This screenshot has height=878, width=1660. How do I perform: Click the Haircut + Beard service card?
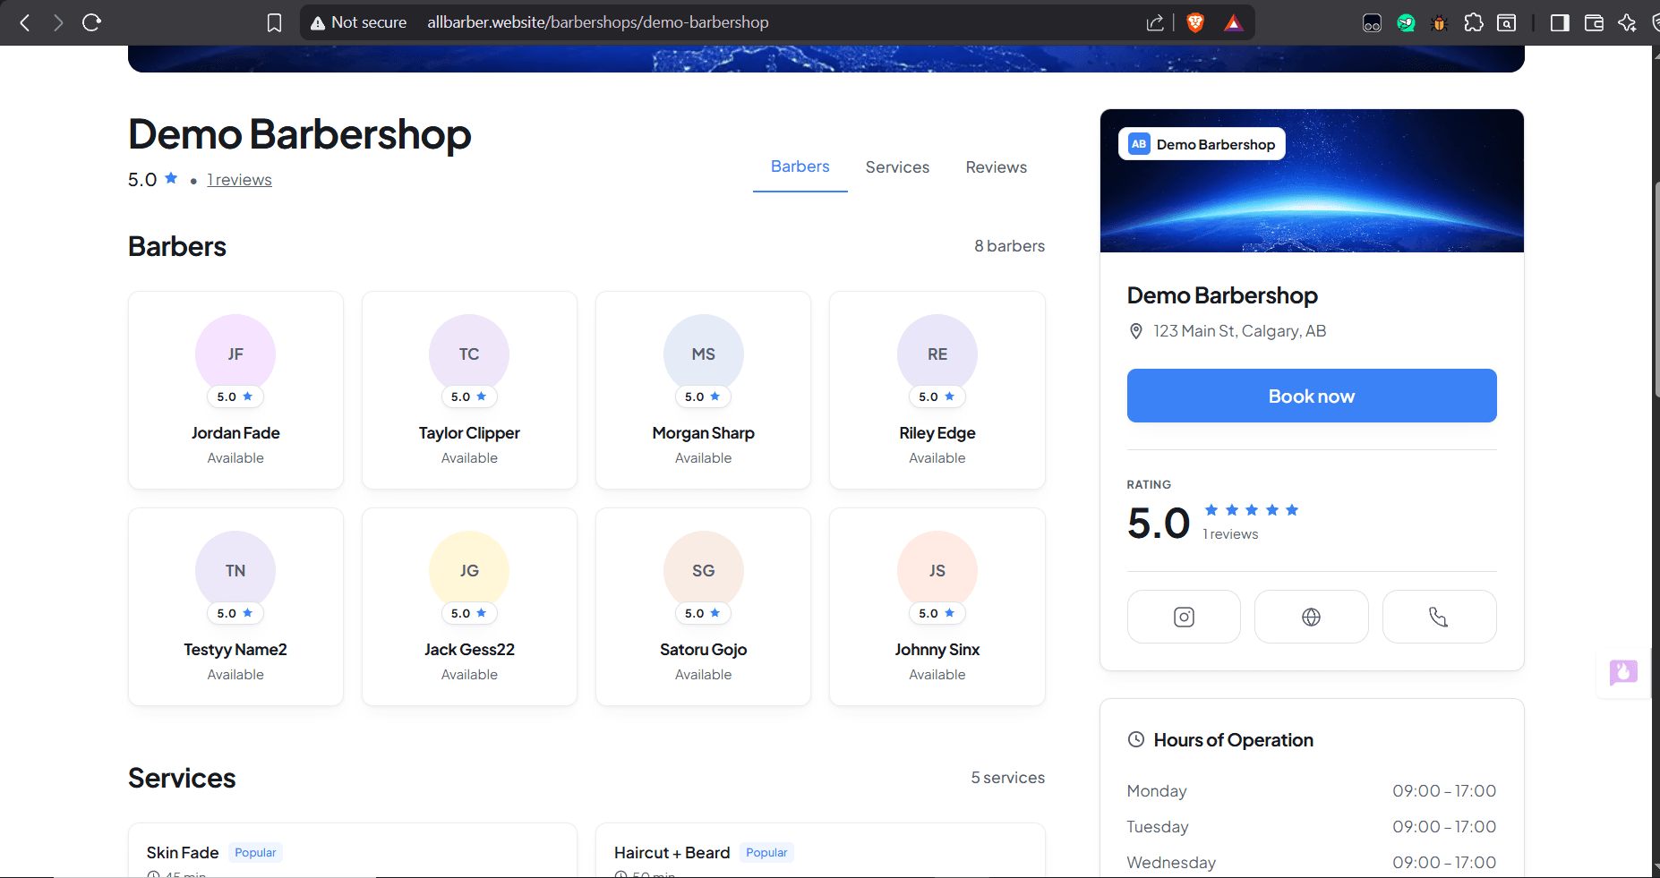tap(820, 850)
